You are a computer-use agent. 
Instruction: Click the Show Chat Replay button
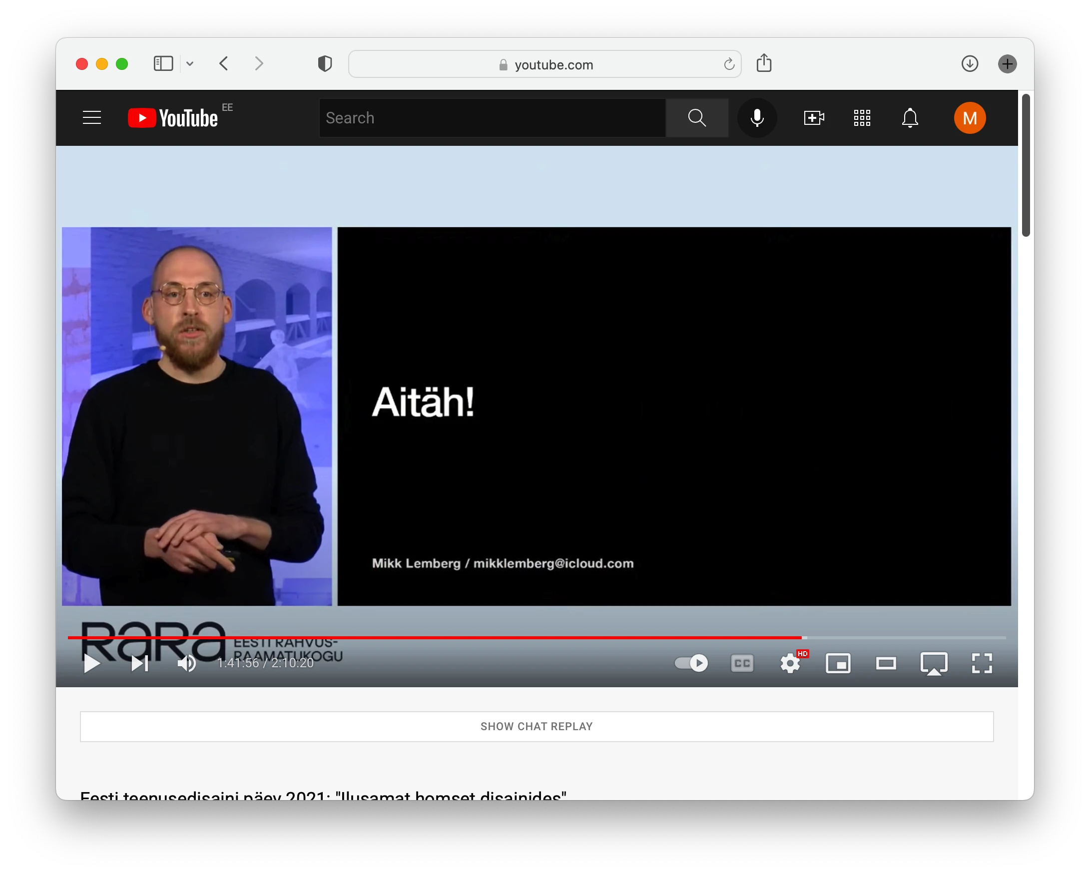(x=537, y=726)
